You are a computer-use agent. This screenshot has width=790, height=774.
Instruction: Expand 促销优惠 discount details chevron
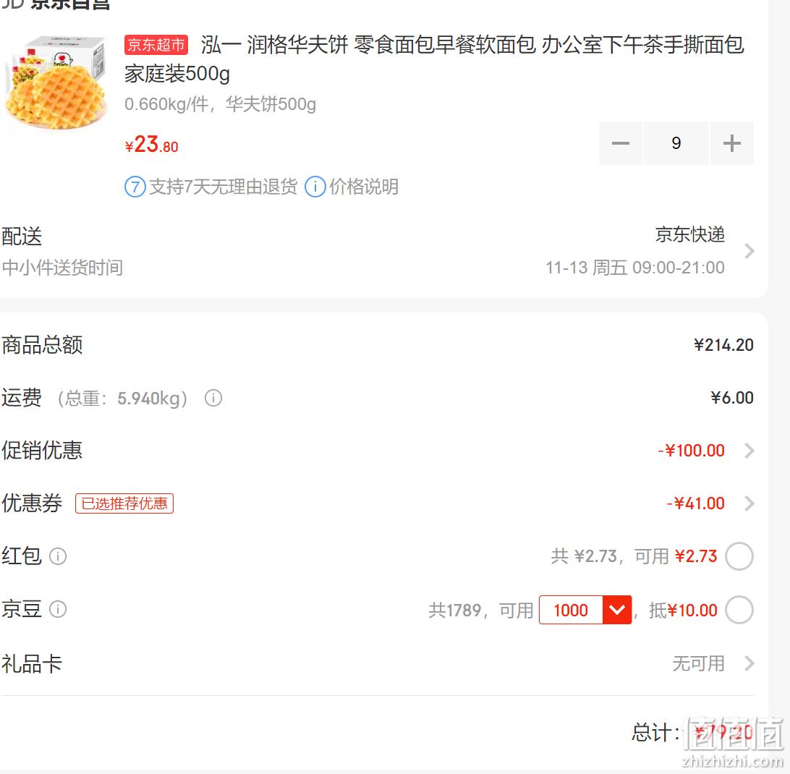(x=749, y=451)
